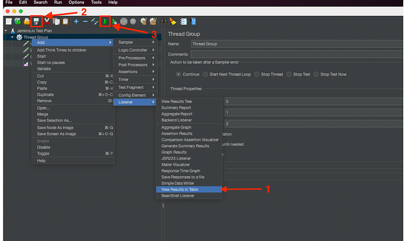405x241 pixels.
Task: Choose Duplicate in the context menu
Action: tap(73, 95)
